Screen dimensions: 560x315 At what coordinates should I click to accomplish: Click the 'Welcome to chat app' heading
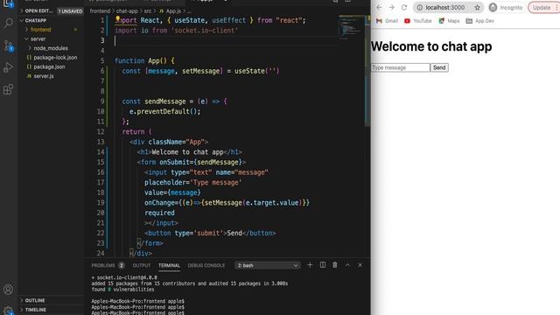[431, 46]
